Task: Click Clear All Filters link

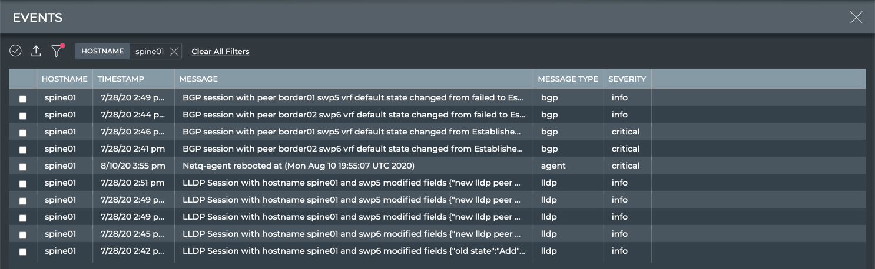Action: click(x=220, y=52)
